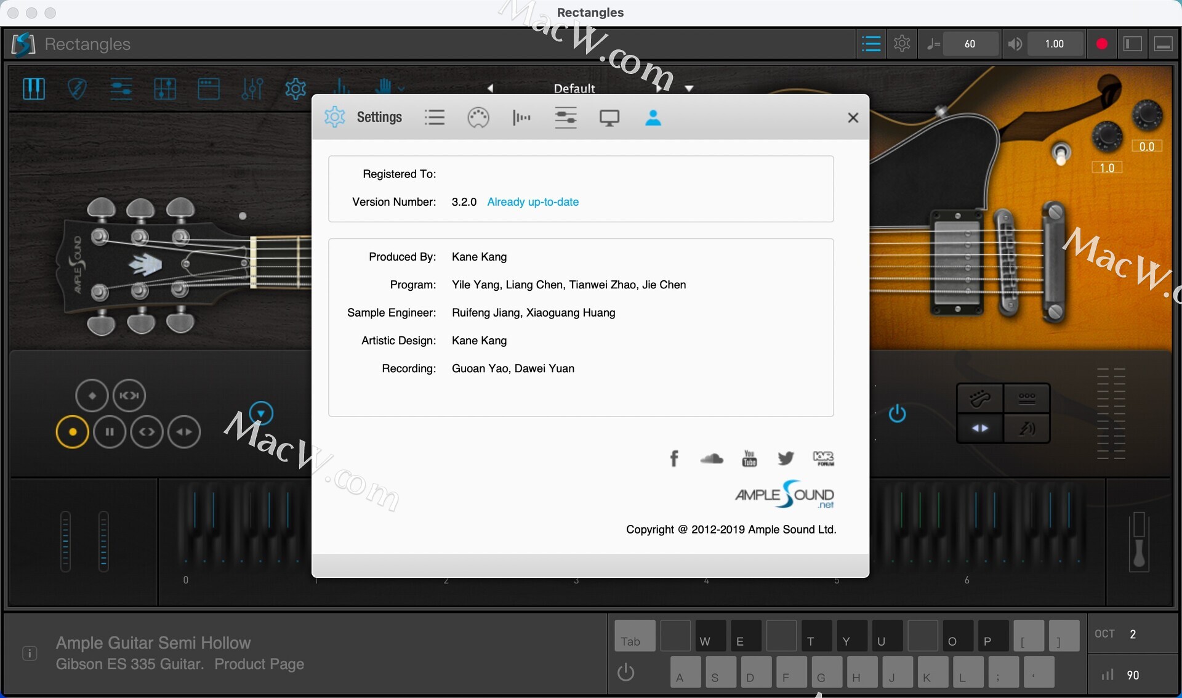Screen dimensions: 1182x698
Task: Click the G key on virtual keyboard
Action: pyautogui.click(x=826, y=672)
